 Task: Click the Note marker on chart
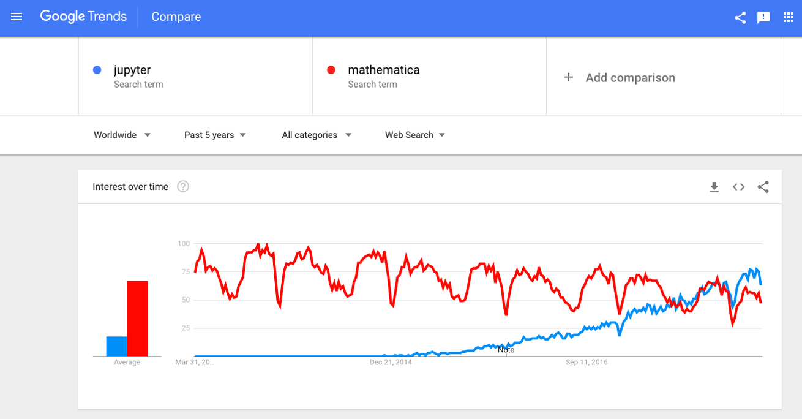tap(506, 350)
